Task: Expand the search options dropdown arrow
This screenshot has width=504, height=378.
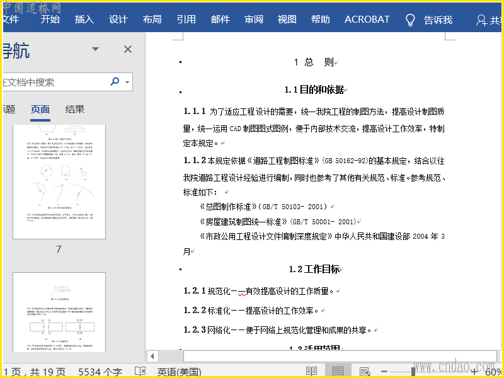Action: 127,82
